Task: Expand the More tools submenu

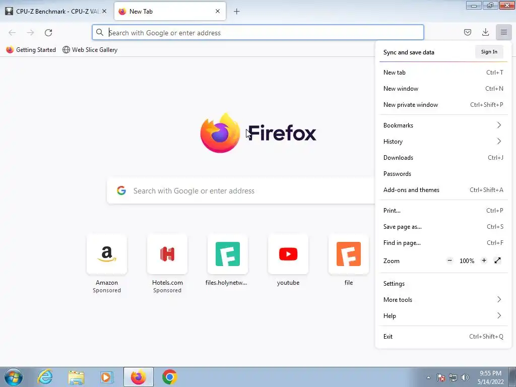Action: coord(443,299)
